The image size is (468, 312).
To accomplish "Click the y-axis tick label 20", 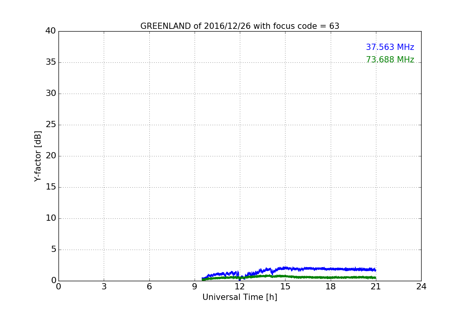I will click(x=51, y=156).
